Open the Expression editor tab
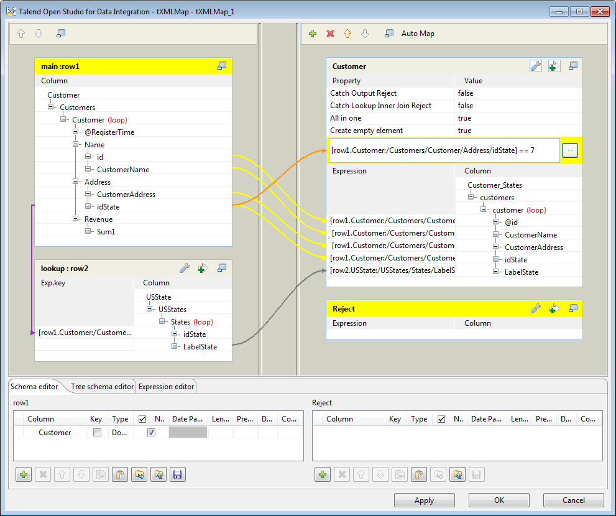 166,387
